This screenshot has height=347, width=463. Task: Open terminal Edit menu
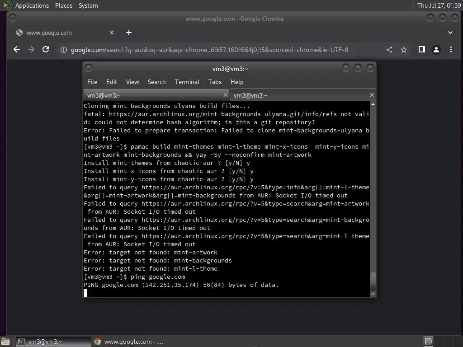pyautogui.click(x=111, y=82)
